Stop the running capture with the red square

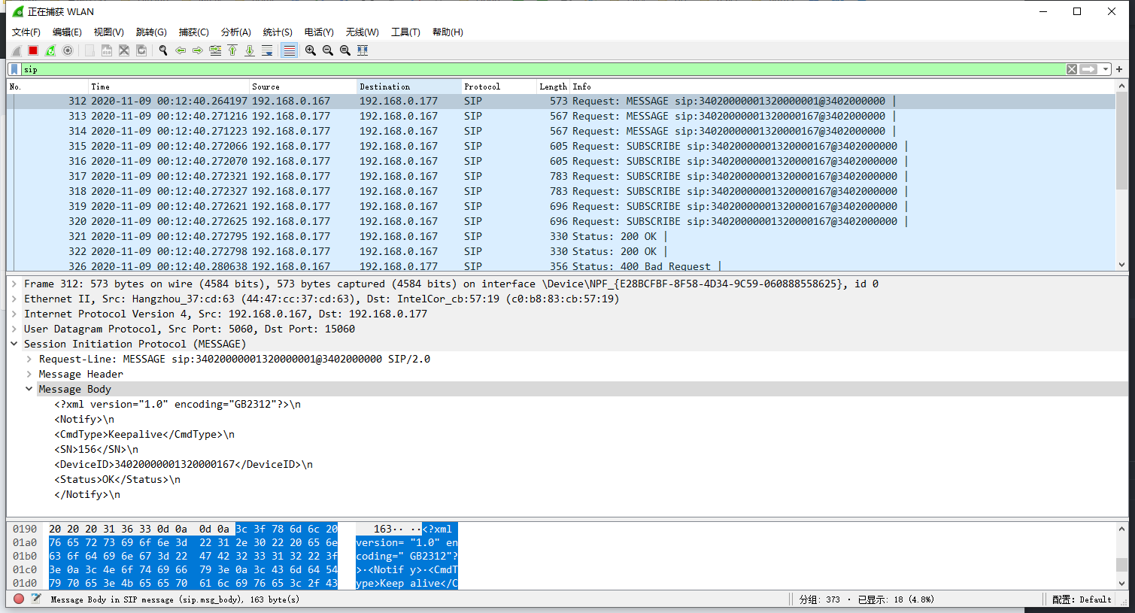pos(33,50)
